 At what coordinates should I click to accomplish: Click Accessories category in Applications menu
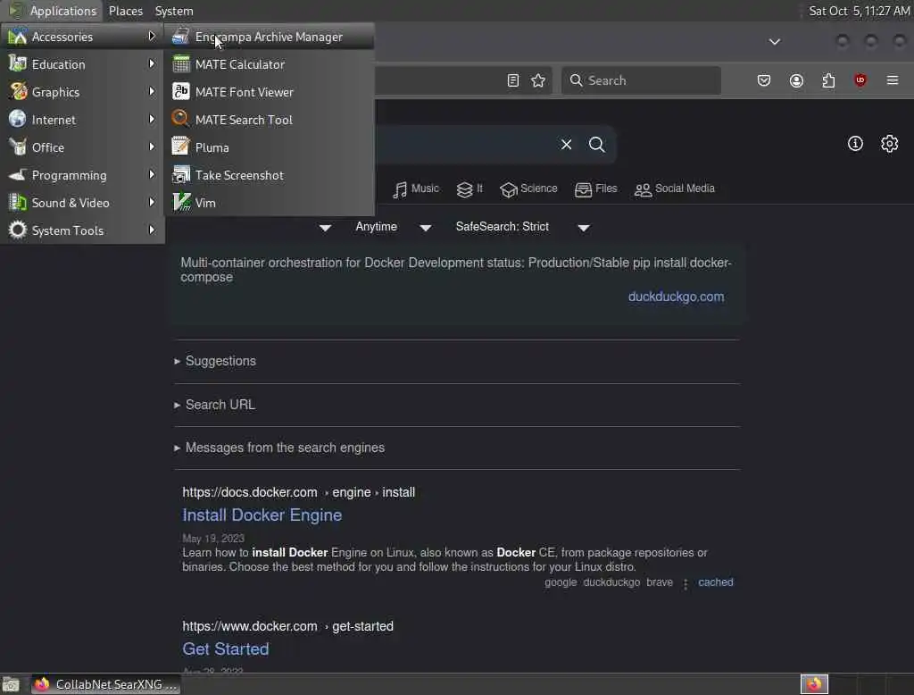point(82,37)
